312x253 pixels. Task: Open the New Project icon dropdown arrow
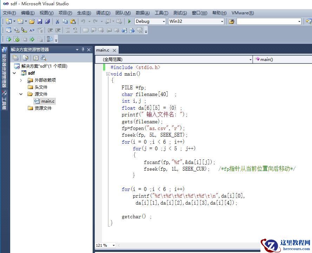tap(14, 21)
